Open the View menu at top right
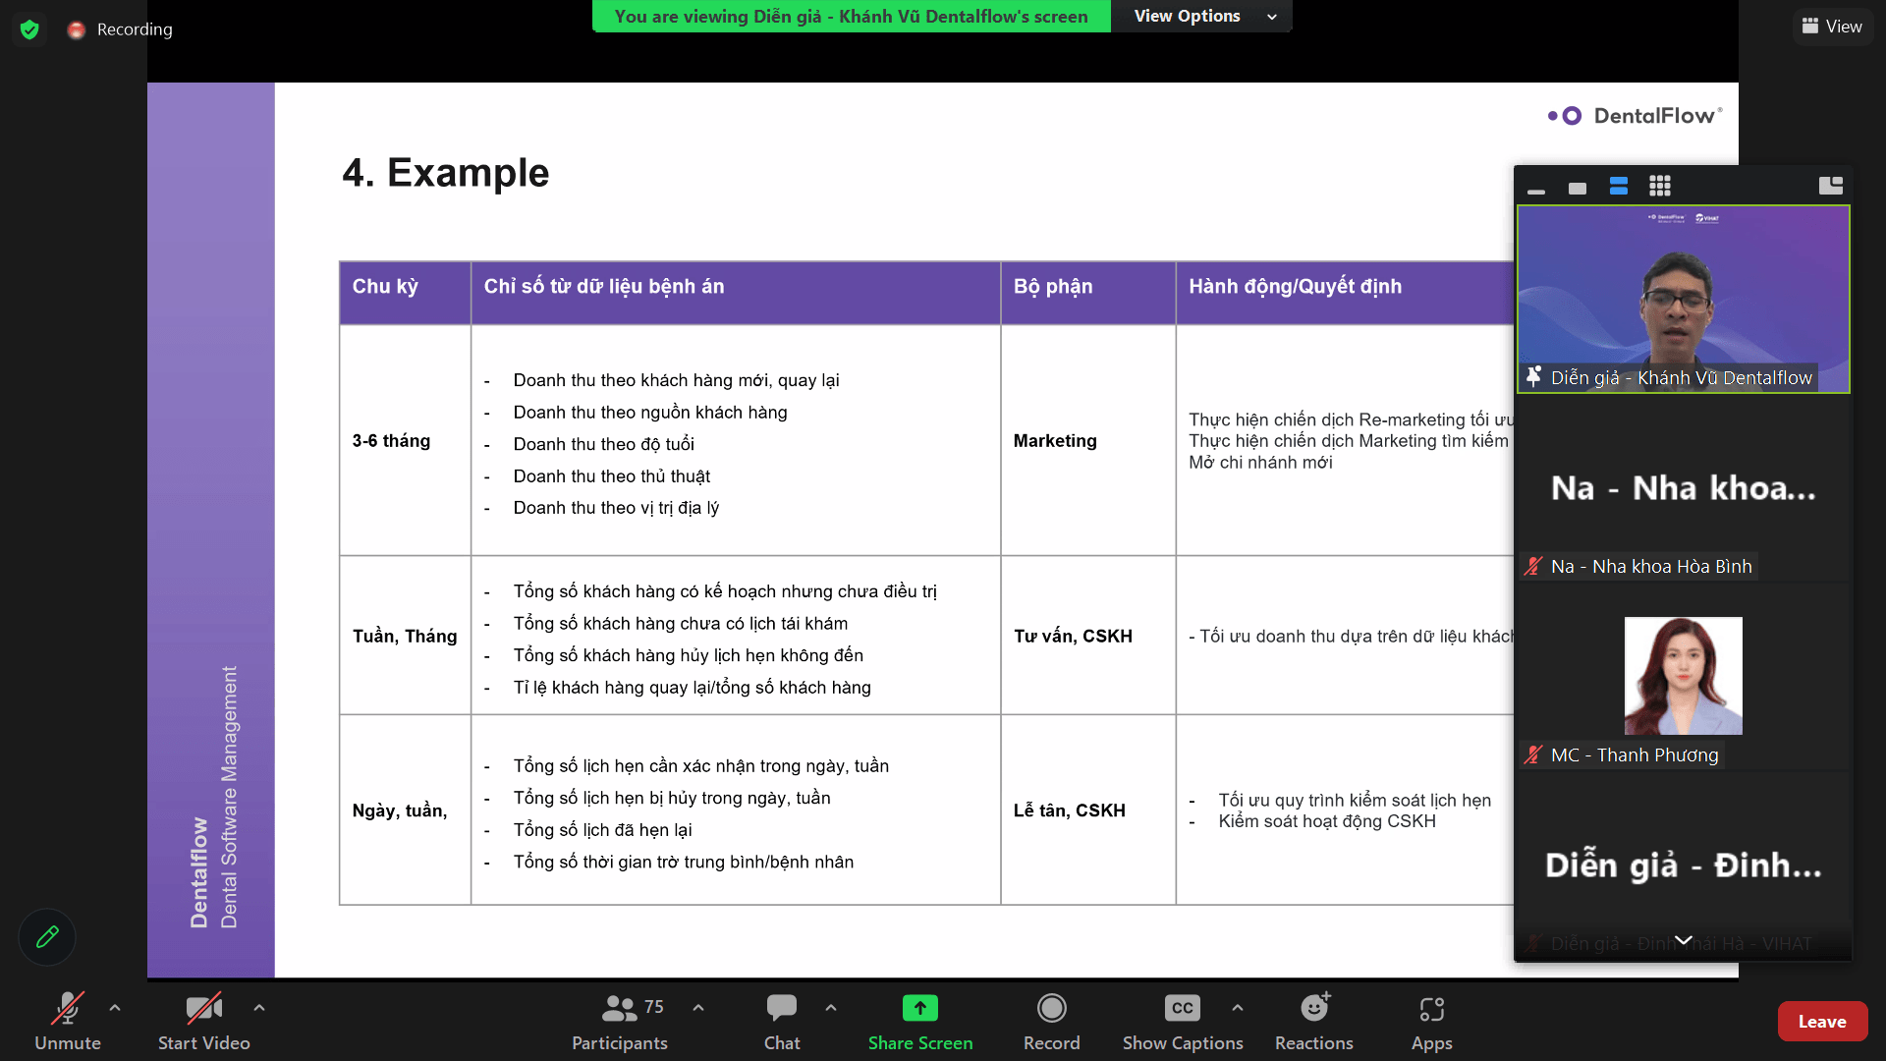 [x=1832, y=27]
